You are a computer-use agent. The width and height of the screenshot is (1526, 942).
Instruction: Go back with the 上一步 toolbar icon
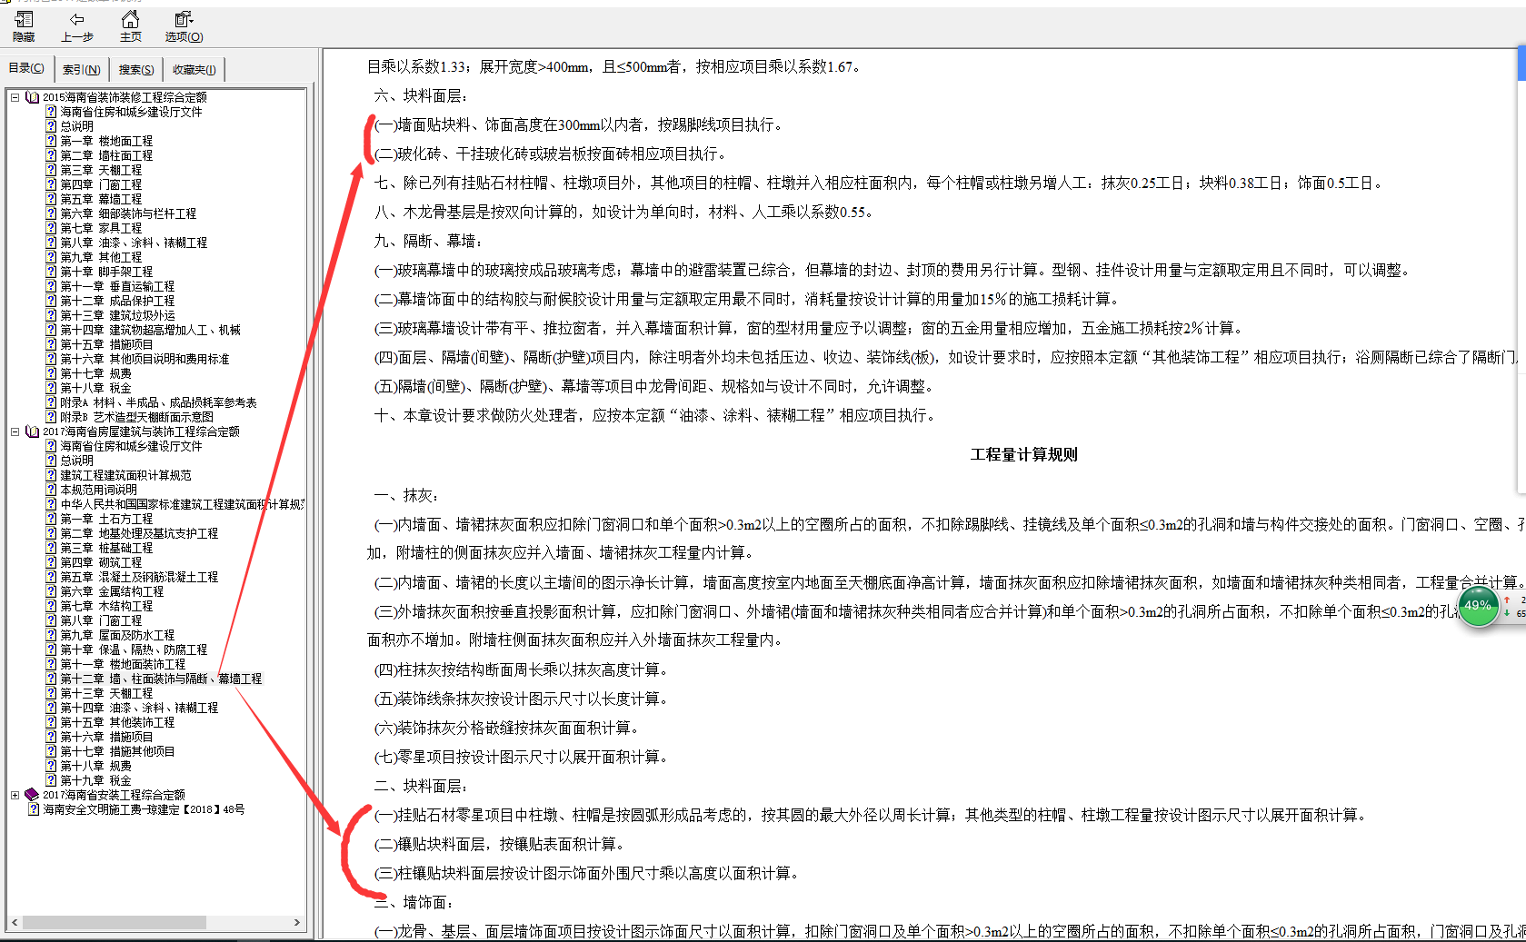click(x=76, y=26)
